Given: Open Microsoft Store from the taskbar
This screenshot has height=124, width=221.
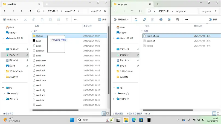Looking at the screenshot, I should click(141, 120).
